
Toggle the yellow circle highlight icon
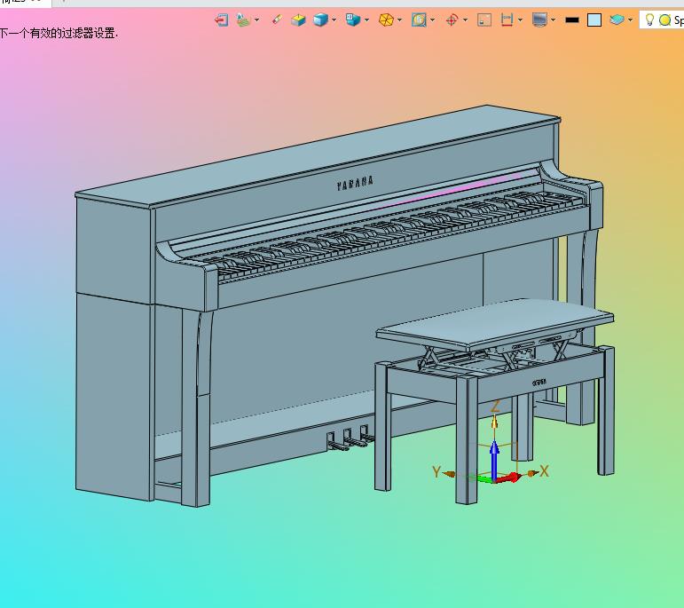pyautogui.click(x=664, y=20)
